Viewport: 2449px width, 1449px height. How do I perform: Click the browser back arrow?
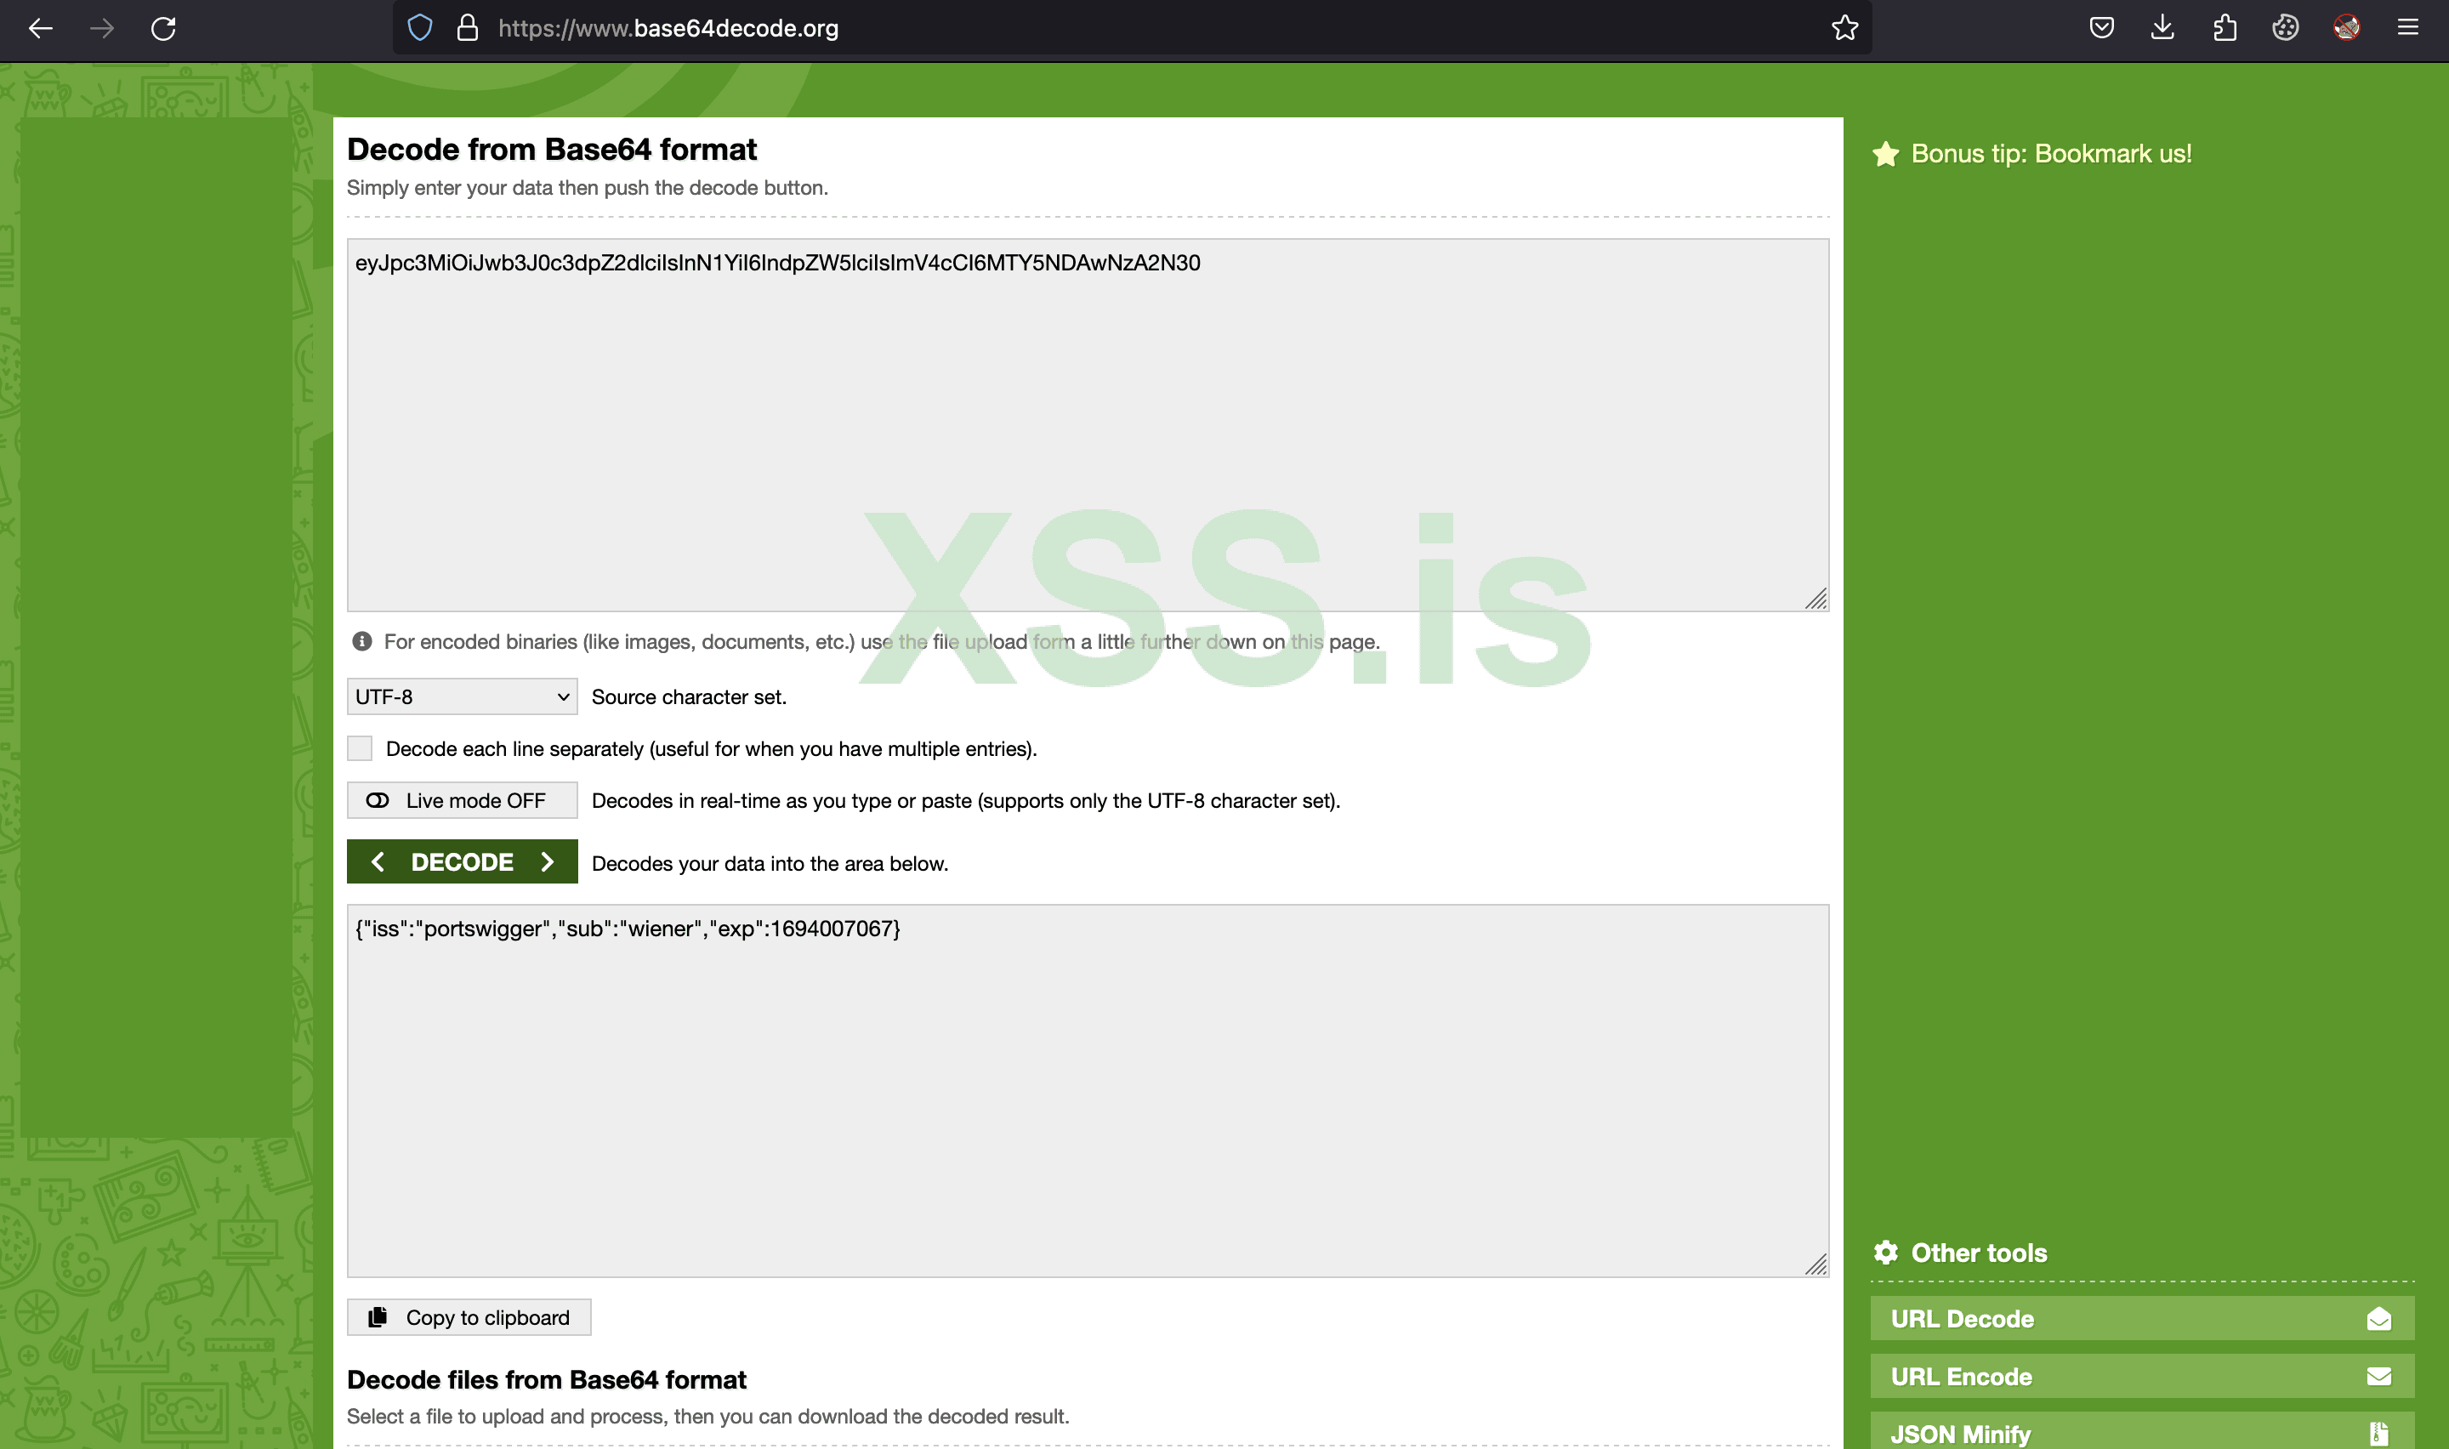coord(40,28)
